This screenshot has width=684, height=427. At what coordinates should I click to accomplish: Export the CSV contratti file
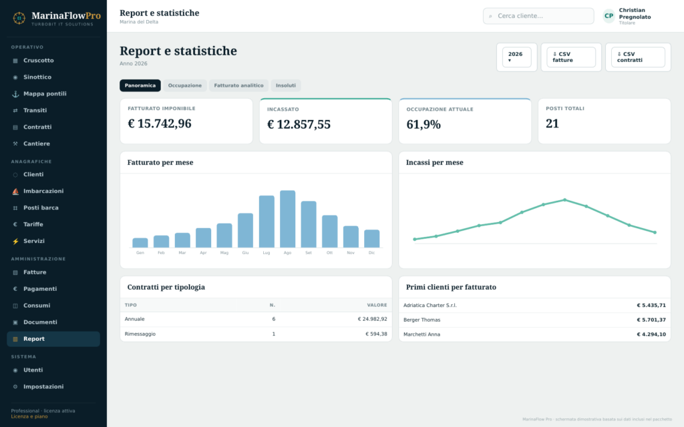(x=638, y=57)
